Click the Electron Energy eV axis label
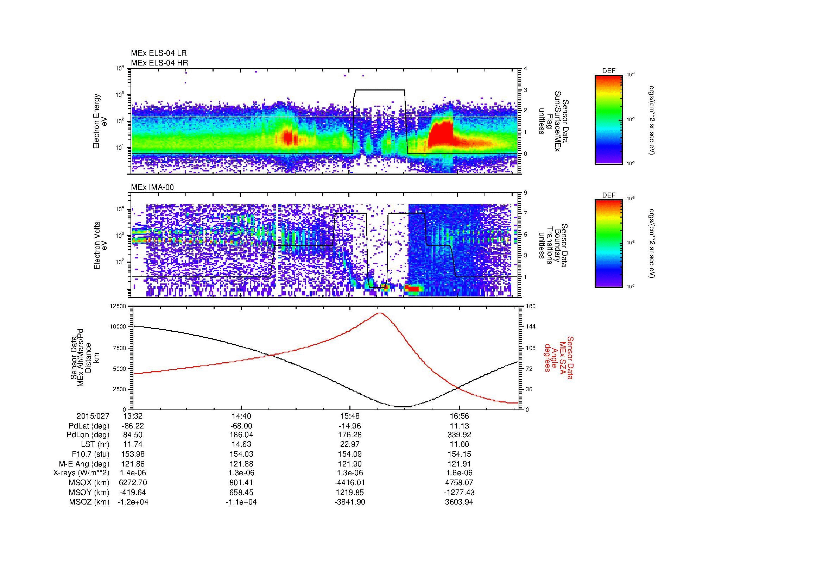This screenshot has width=823, height=582. (x=100, y=121)
